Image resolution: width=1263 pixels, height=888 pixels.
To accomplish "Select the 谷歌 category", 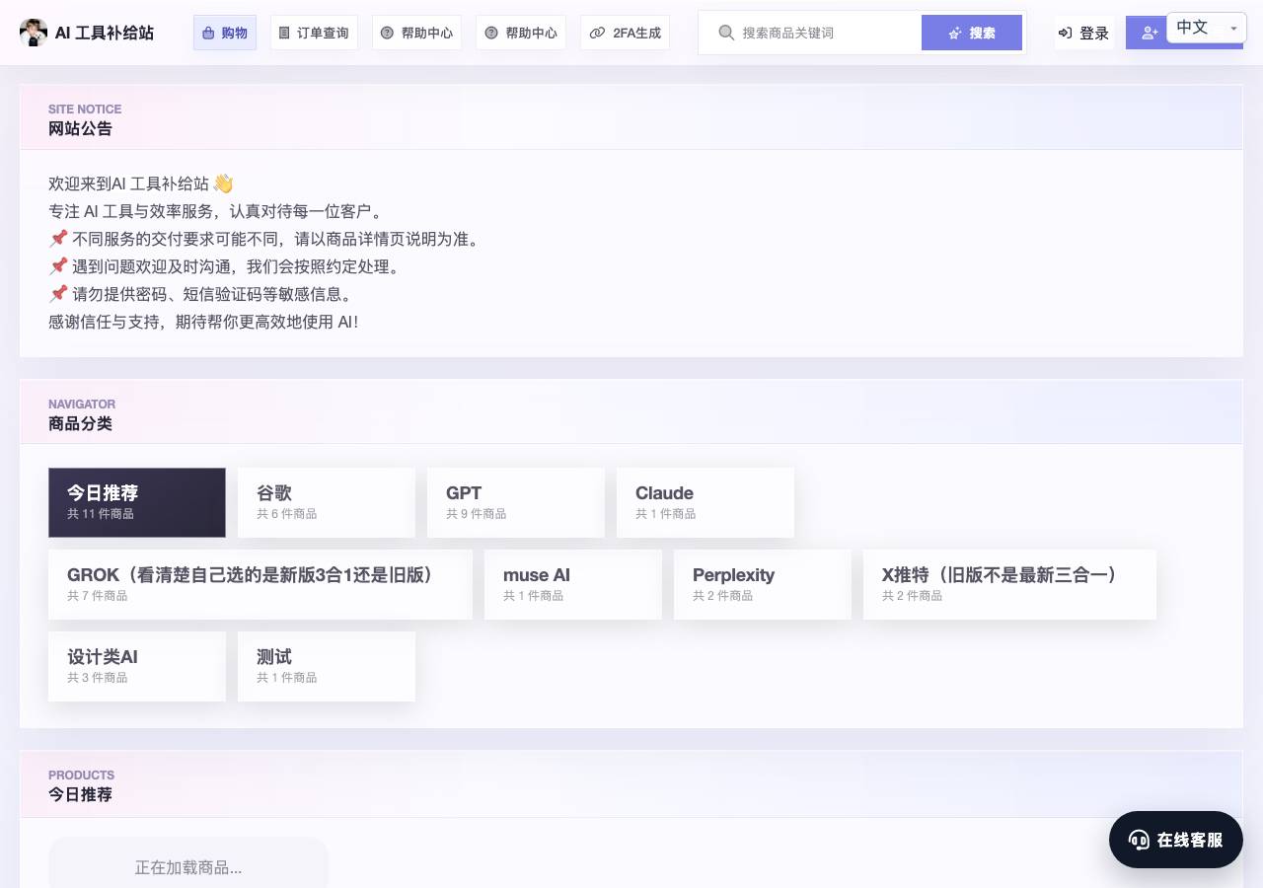I will pyautogui.click(x=327, y=502).
